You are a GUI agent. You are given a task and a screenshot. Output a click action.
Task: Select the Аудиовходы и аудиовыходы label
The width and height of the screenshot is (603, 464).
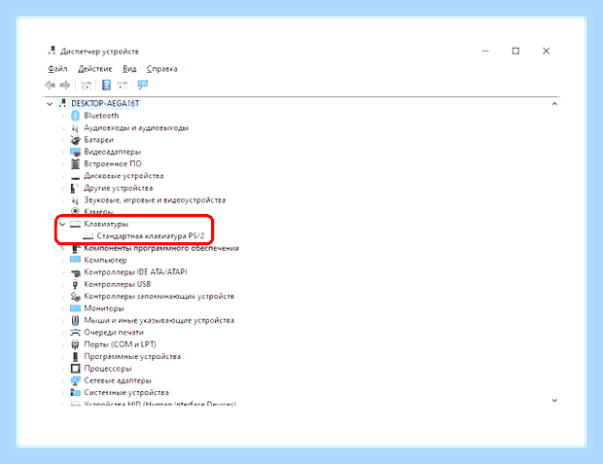[136, 127]
